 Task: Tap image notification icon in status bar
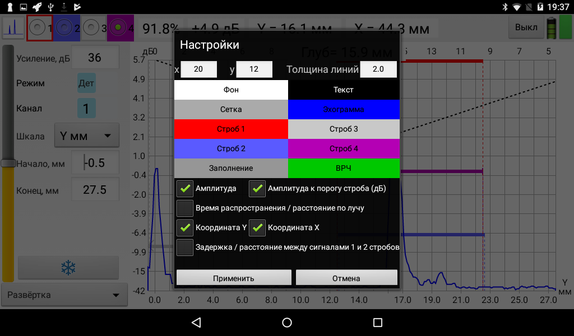point(23,7)
